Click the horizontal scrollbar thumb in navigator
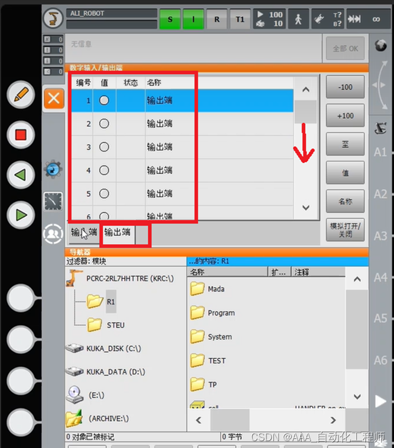The height and width of the screenshot is (448, 394). [x=230, y=419]
